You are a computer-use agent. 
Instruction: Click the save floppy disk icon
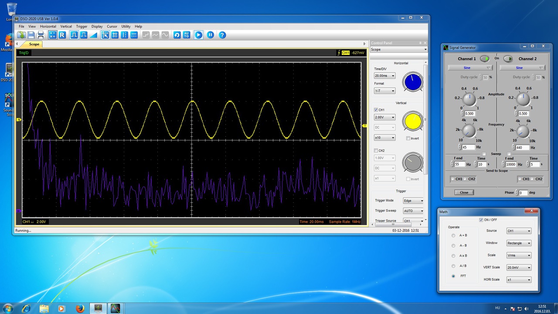click(31, 35)
